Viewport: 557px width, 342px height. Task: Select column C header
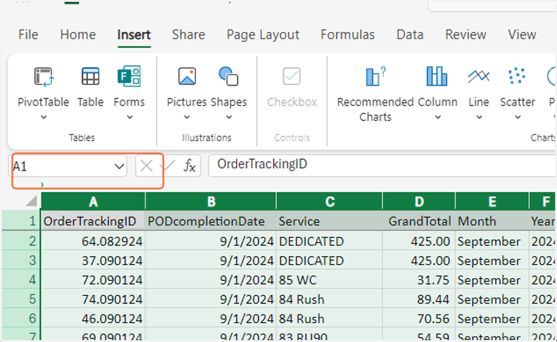tap(330, 201)
